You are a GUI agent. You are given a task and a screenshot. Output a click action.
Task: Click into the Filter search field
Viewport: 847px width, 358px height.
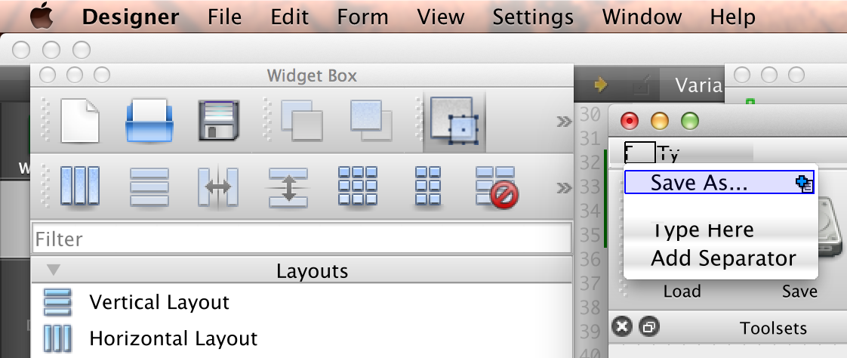pyautogui.click(x=301, y=239)
